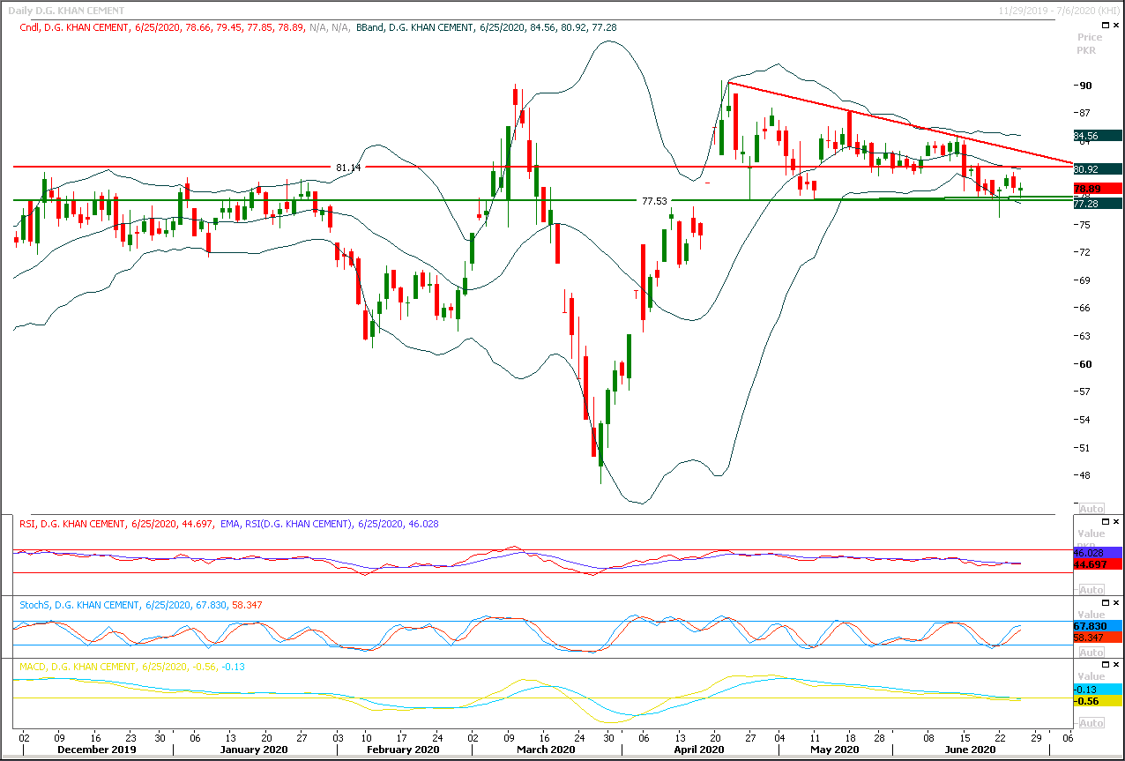Viewport: 1125px width, 761px height.
Task: Click the Price PKR axis label
Action: click(1090, 44)
